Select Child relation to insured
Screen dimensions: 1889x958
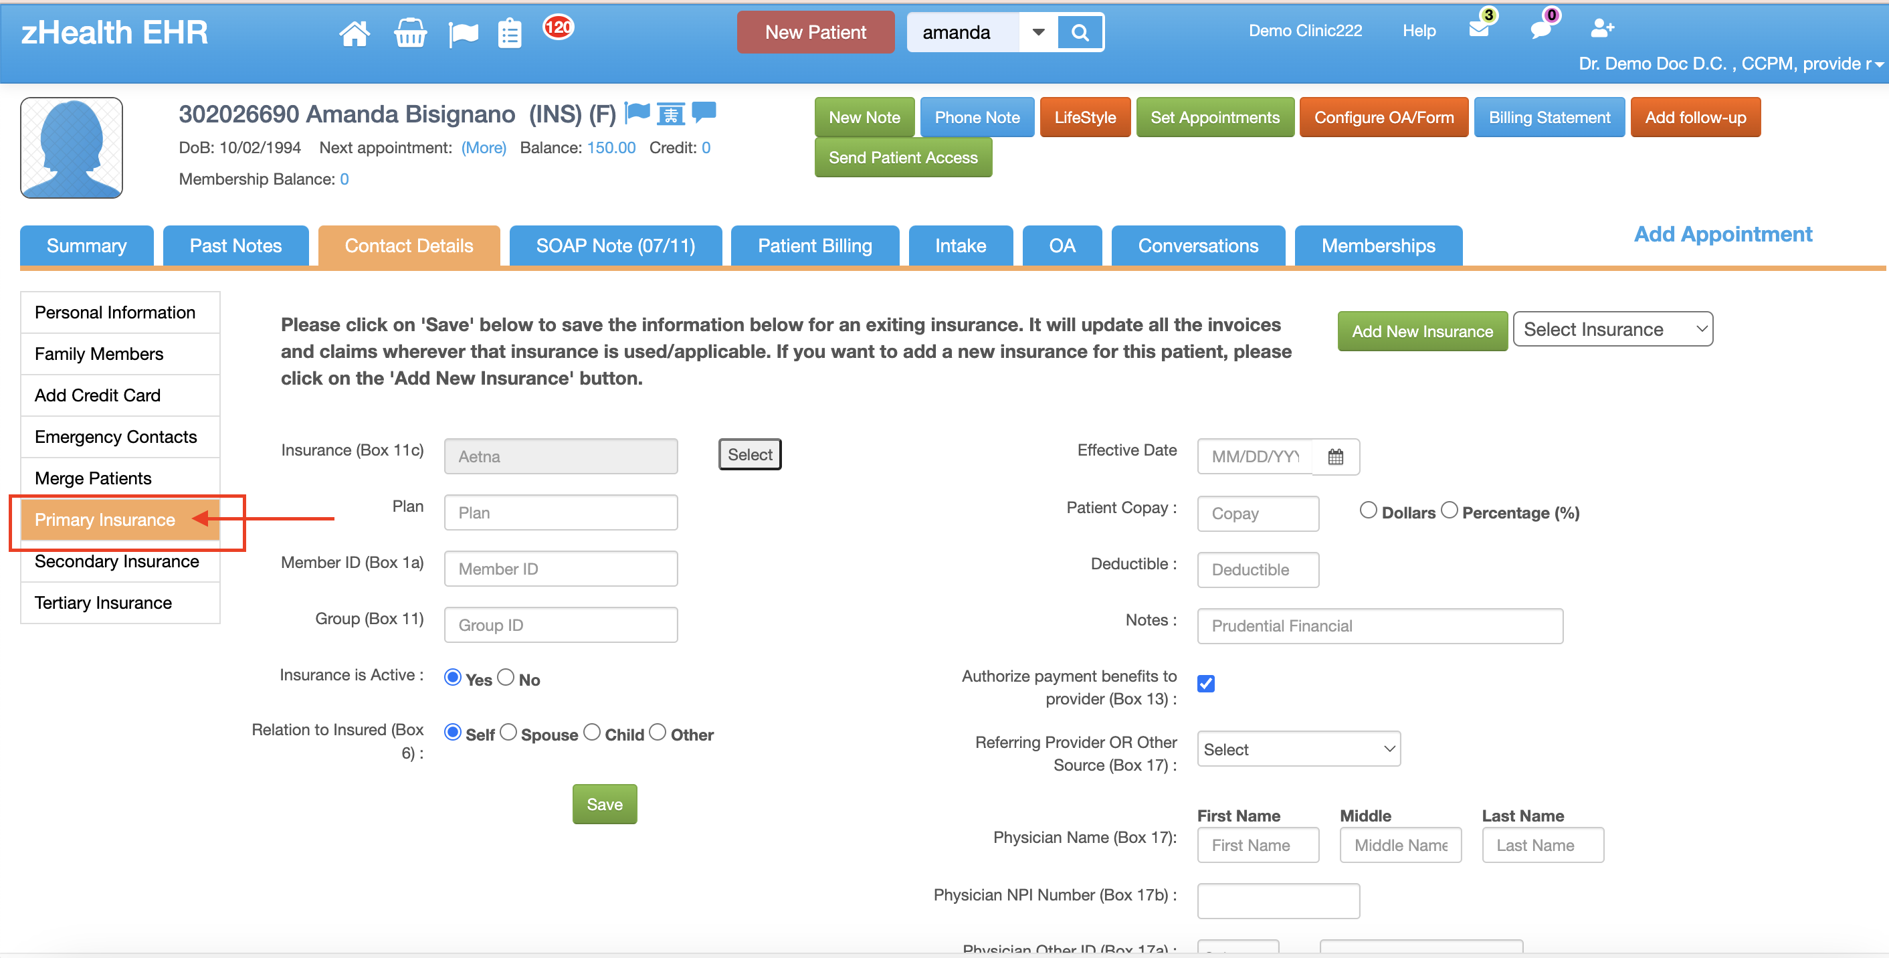[x=592, y=733]
